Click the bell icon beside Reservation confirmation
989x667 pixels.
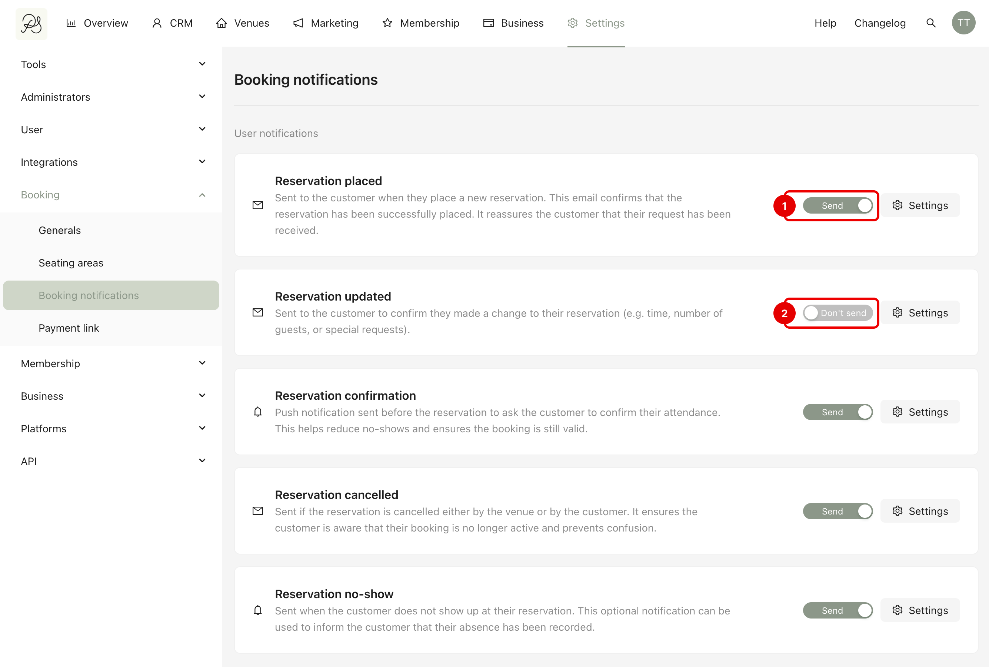[x=257, y=412]
